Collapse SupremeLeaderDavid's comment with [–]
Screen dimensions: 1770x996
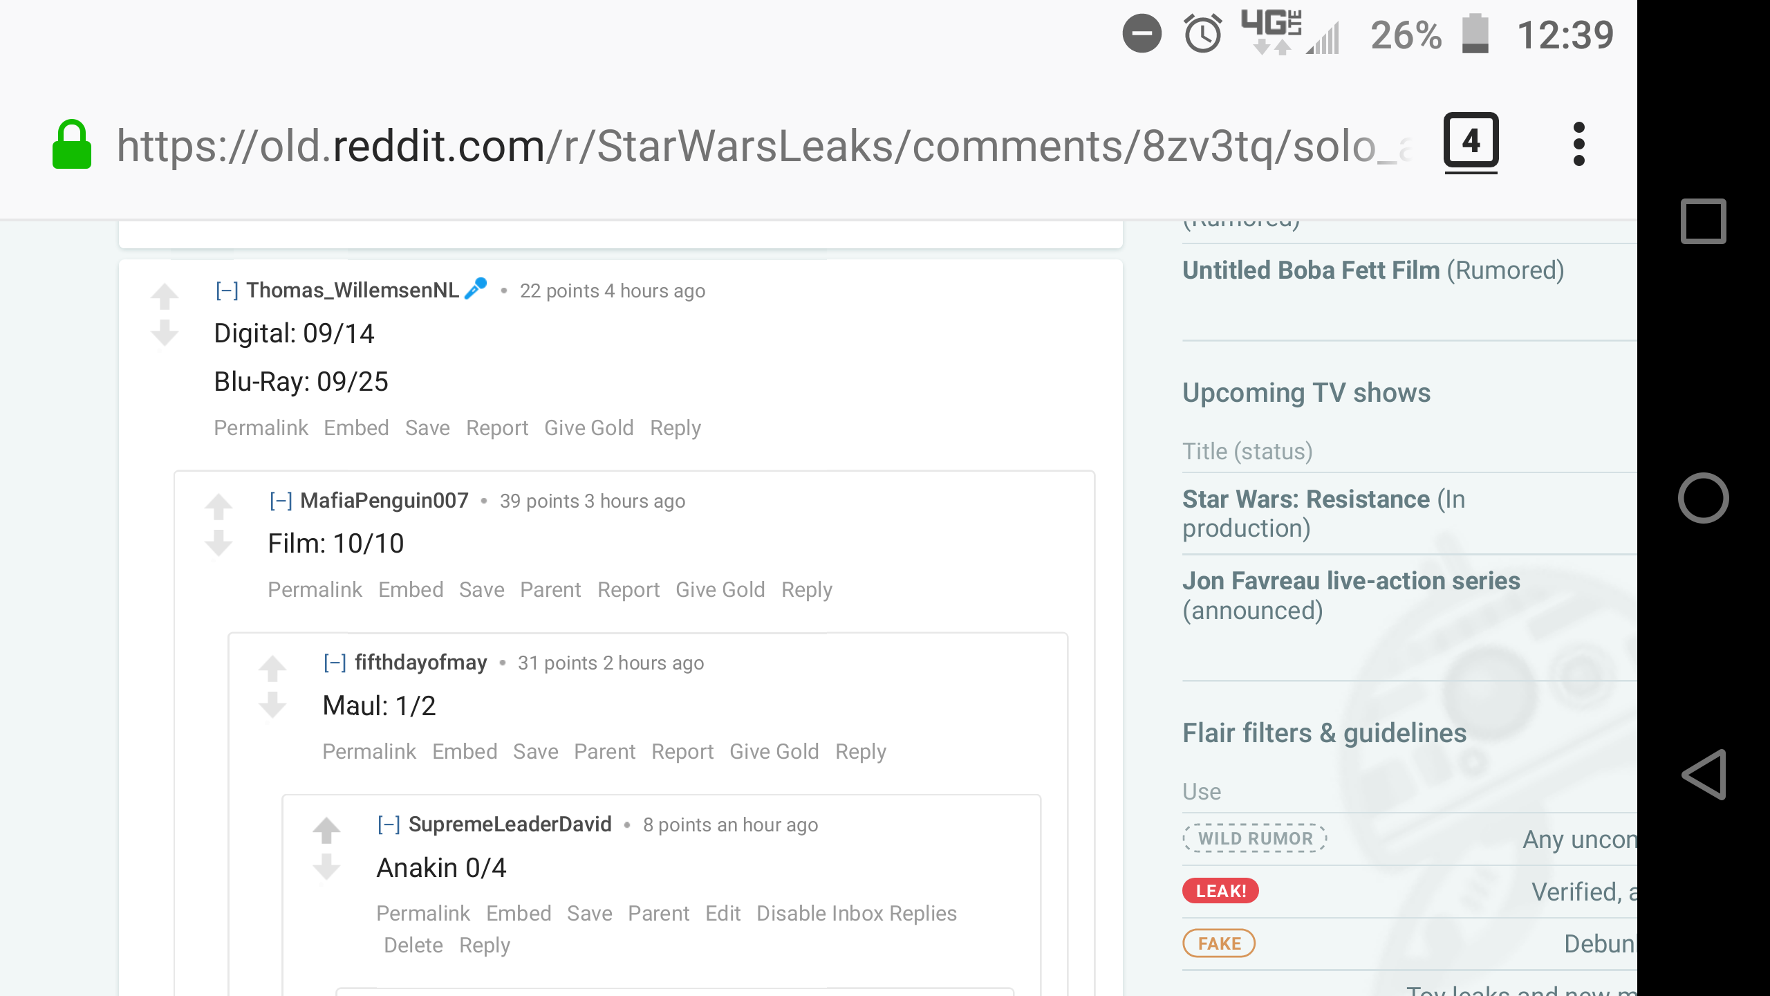pyautogui.click(x=389, y=824)
